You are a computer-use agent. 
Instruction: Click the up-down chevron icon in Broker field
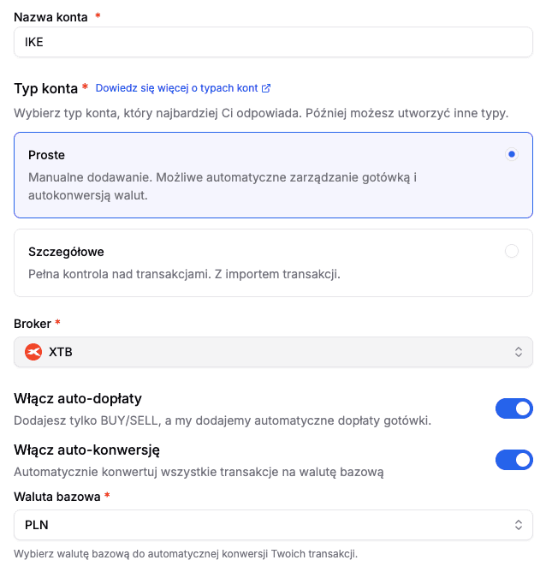(518, 352)
